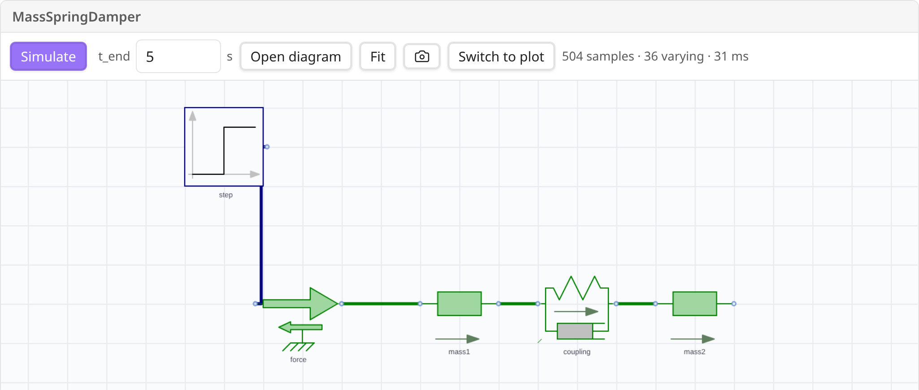The width and height of the screenshot is (919, 390).
Task: Take a snapshot with the camera icon
Action: pos(422,56)
